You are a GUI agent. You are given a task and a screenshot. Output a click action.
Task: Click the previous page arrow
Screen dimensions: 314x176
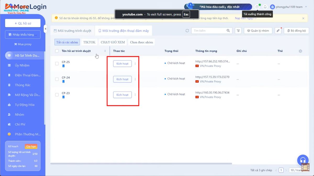[x=276, y=170]
